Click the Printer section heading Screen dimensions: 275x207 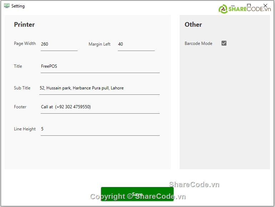pyautogui.click(x=24, y=25)
